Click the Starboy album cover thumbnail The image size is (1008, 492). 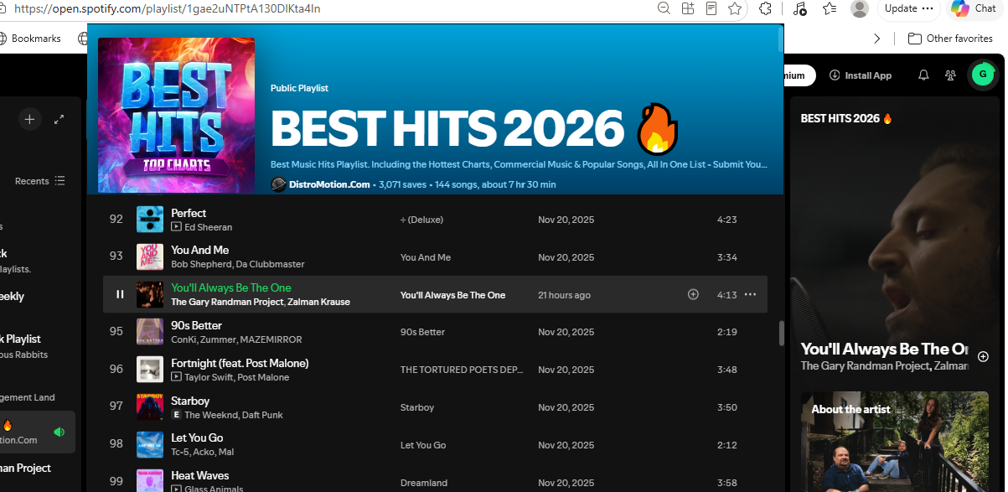click(x=150, y=407)
